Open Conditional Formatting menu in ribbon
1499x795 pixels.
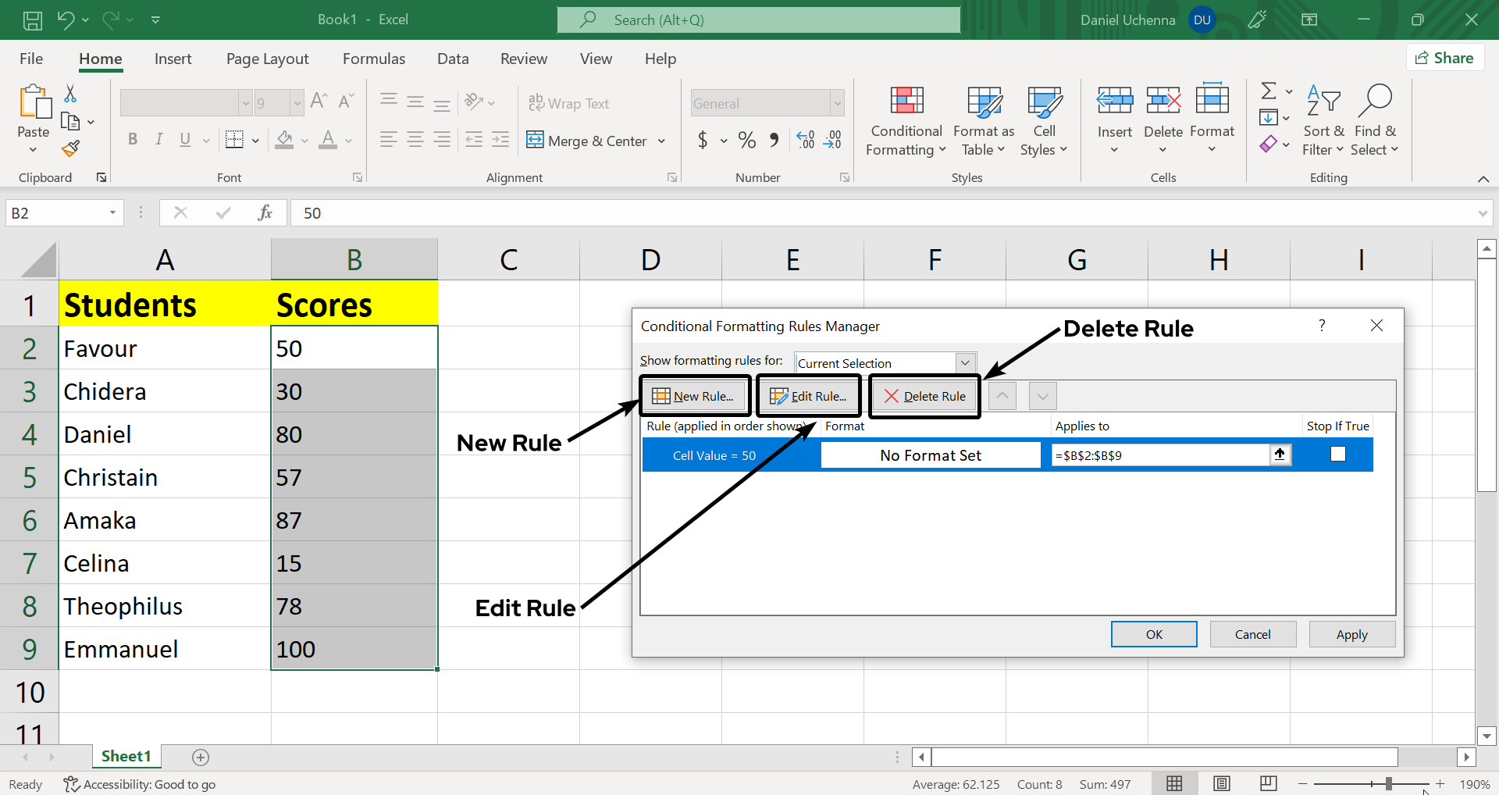(904, 121)
